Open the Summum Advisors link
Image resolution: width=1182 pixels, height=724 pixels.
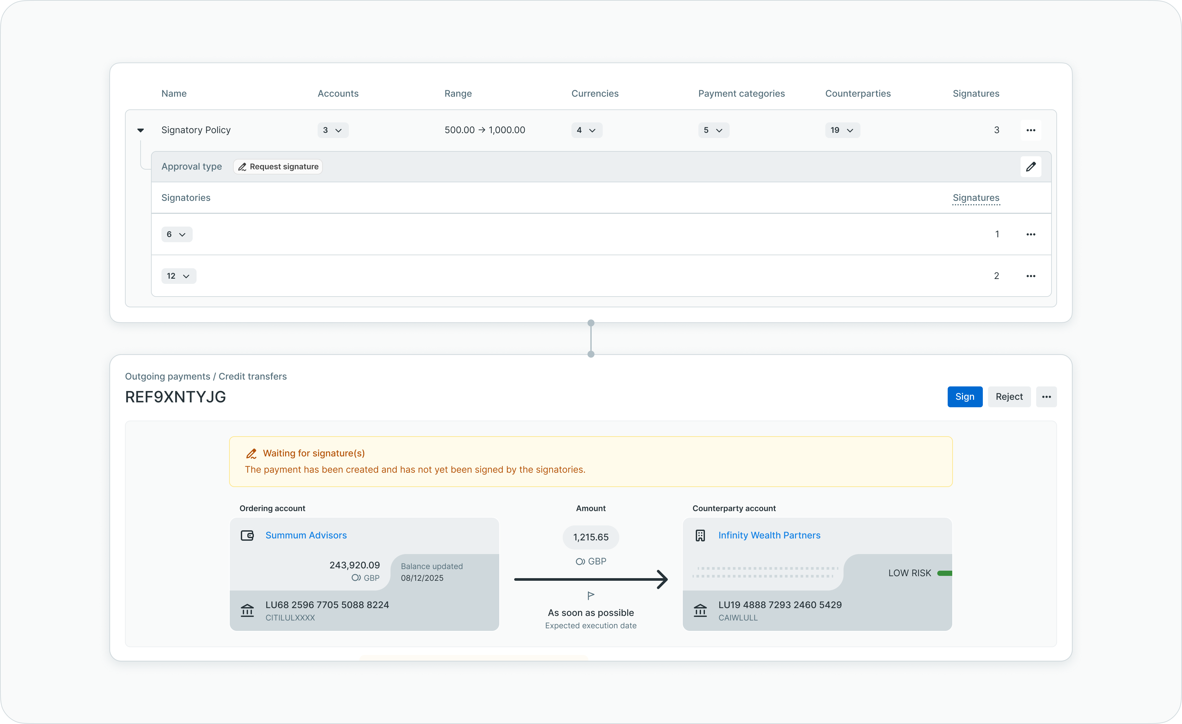(306, 536)
